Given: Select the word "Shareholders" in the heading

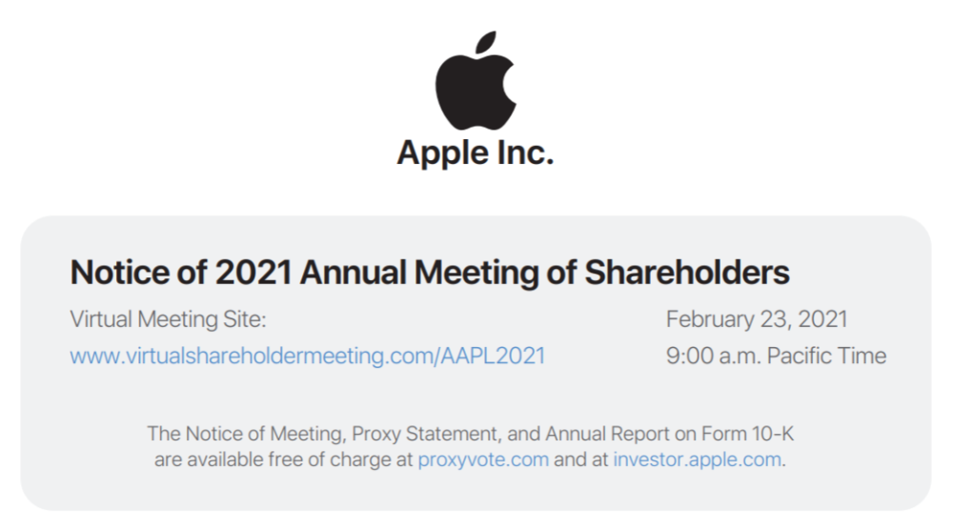Looking at the screenshot, I should [687, 272].
